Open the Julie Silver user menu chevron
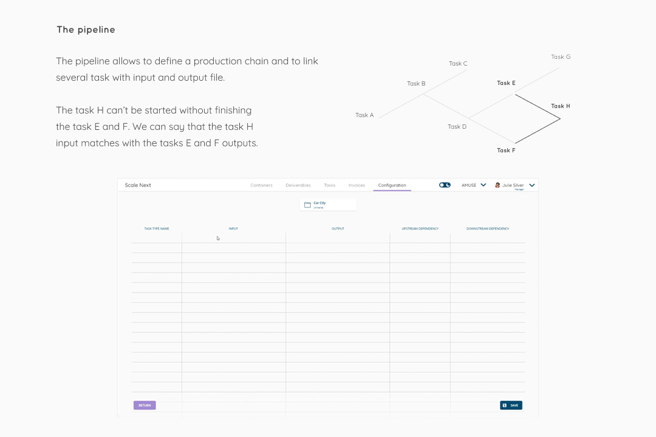 click(531, 185)
